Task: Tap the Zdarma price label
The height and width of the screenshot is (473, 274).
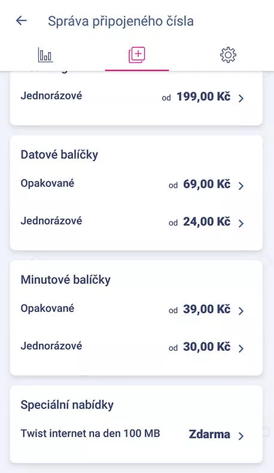Action: [209, 435]
